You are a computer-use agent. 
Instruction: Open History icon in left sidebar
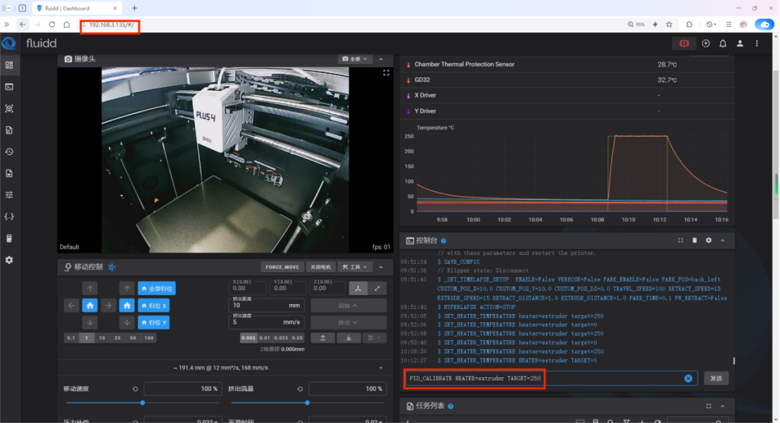[x=9, y=151]
